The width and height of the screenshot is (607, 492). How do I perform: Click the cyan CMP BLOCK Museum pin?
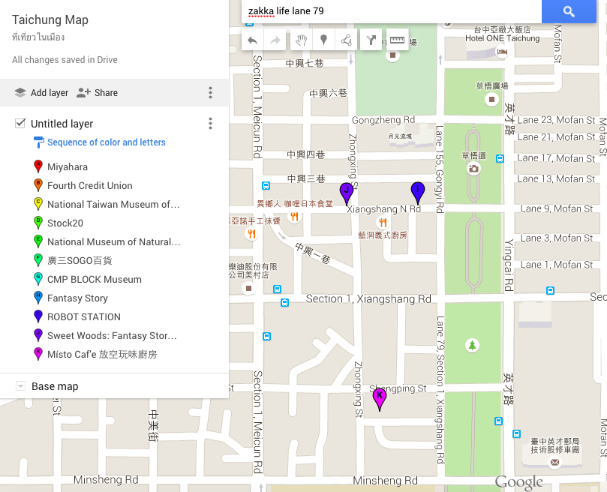coord(38,279)
